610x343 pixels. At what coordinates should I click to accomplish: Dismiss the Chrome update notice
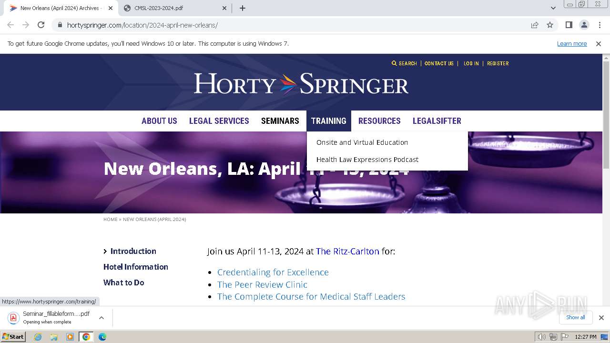tap(599, 43)
